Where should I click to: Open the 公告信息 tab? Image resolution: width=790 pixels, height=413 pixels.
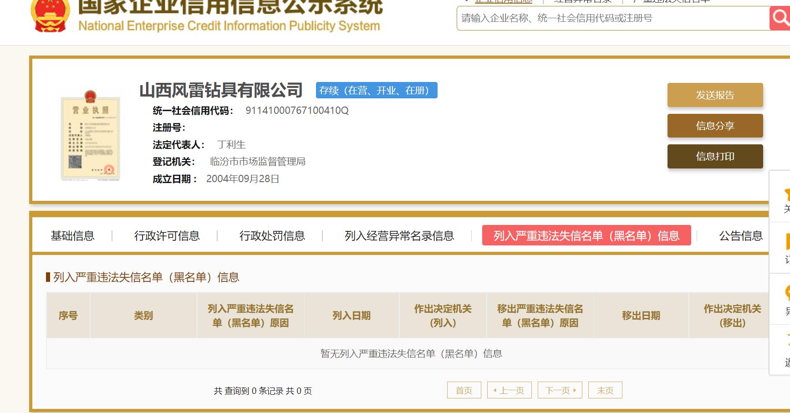[x=741, y=235]
